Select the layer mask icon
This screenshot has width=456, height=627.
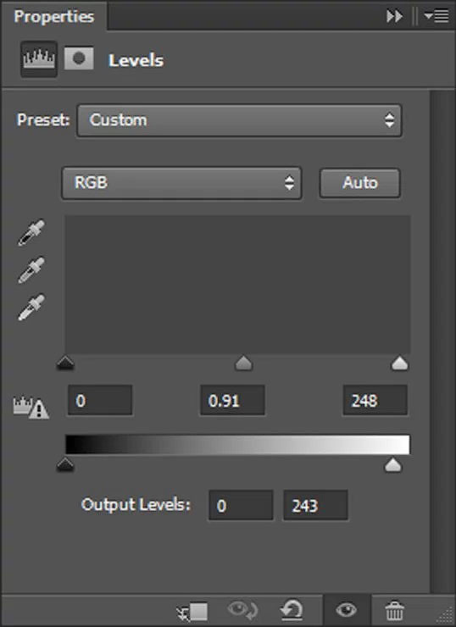[x=79, y=58]
